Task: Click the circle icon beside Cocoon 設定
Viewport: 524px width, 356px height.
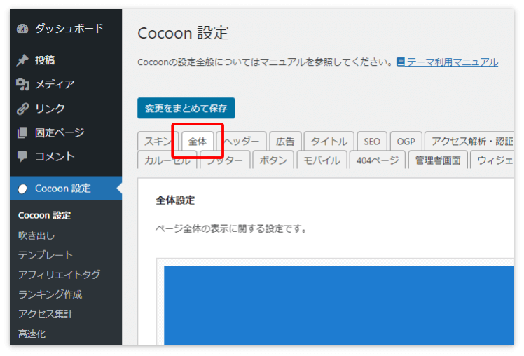Action: point(22,189)
